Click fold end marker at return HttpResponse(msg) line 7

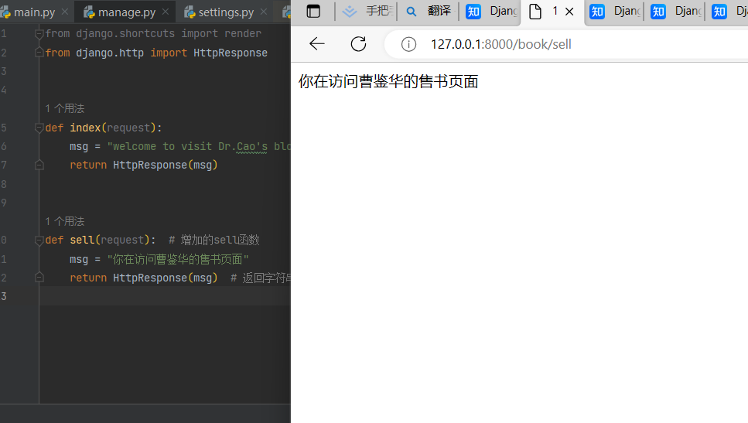pos(39,165)
